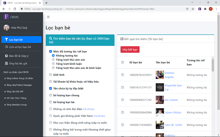
Task: Click Tải dữ liệu link for ảnh đại diện
Action: (x=89, y=109)
